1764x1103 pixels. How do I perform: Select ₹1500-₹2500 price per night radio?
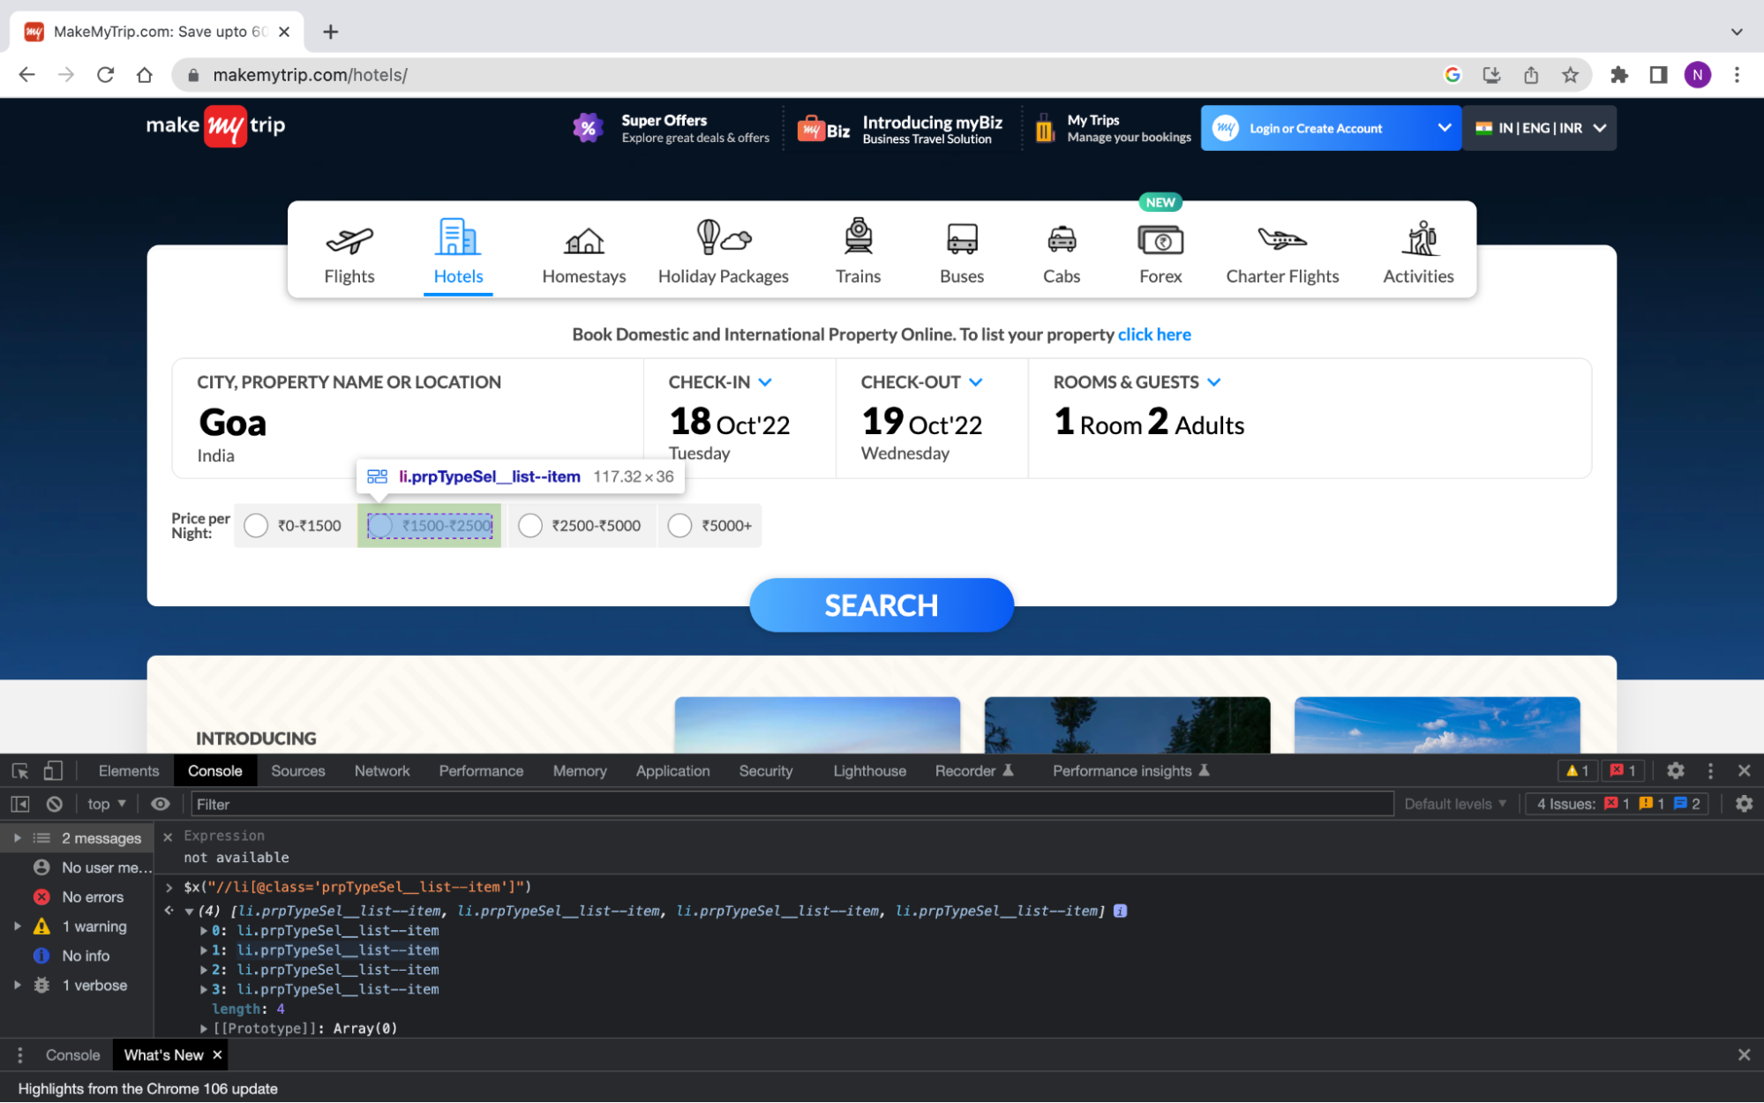pyautogui.click(x=384, y=525)
